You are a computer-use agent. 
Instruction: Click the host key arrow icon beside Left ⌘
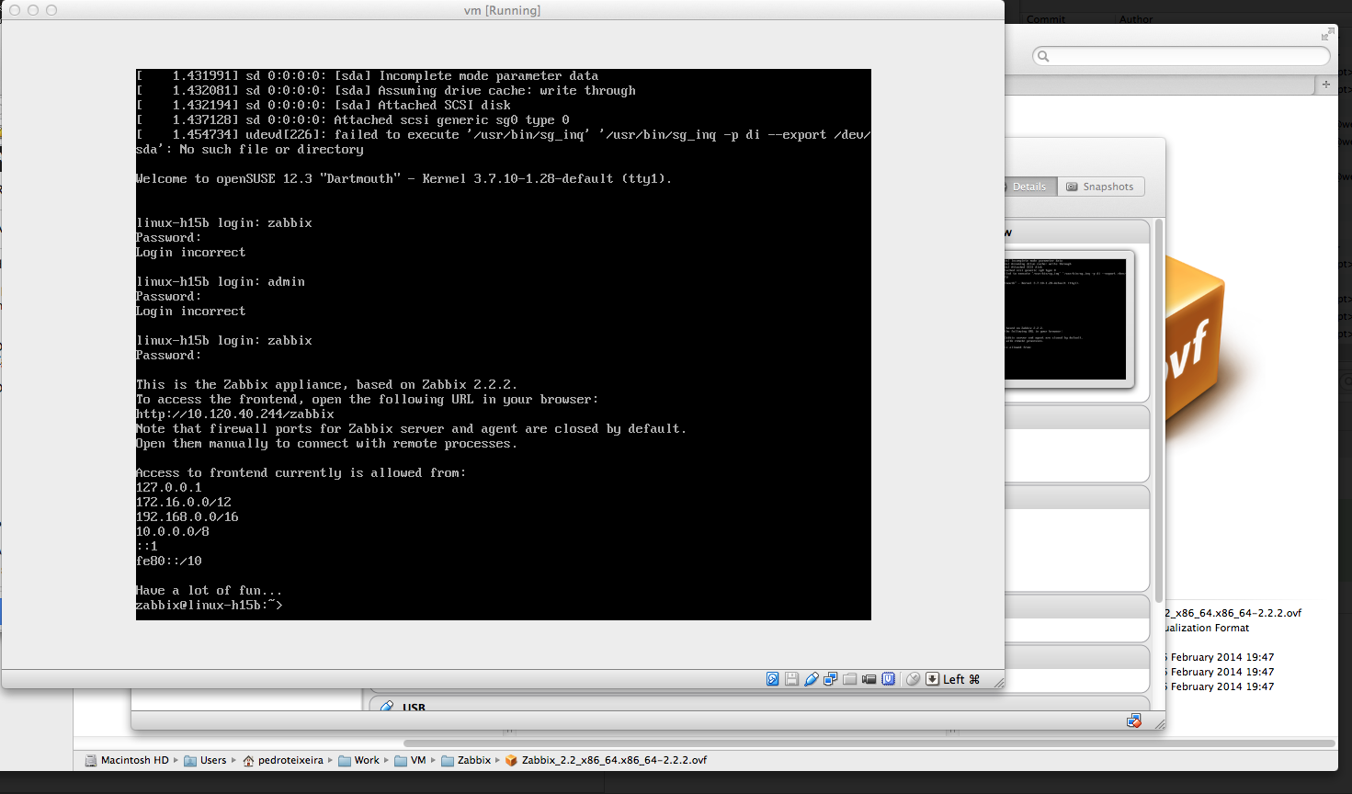932,679
